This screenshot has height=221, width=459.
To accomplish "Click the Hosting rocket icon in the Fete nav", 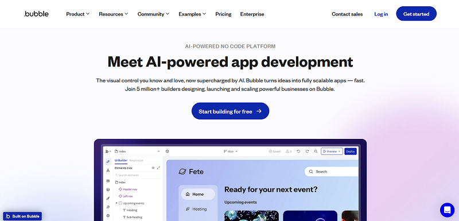I will pyautogui.click(x=188, y=209).
